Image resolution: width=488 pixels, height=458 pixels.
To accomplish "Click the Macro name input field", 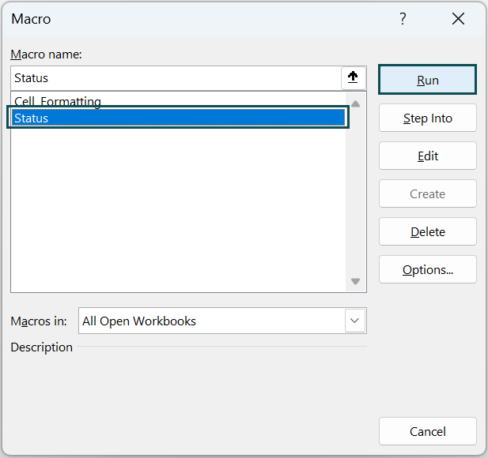I will (176, 77).
